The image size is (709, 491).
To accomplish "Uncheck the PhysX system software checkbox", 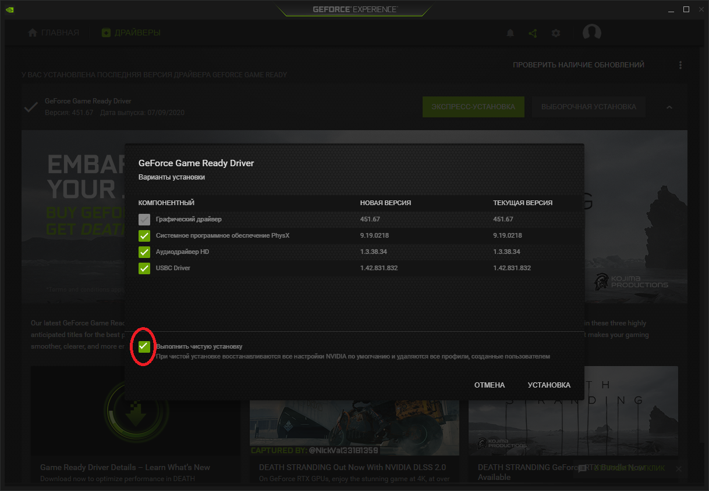I will point(144,235).
